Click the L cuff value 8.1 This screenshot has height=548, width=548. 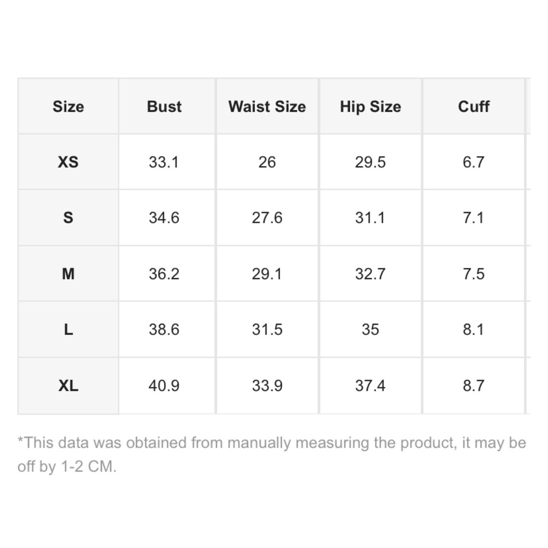(473, 329)
